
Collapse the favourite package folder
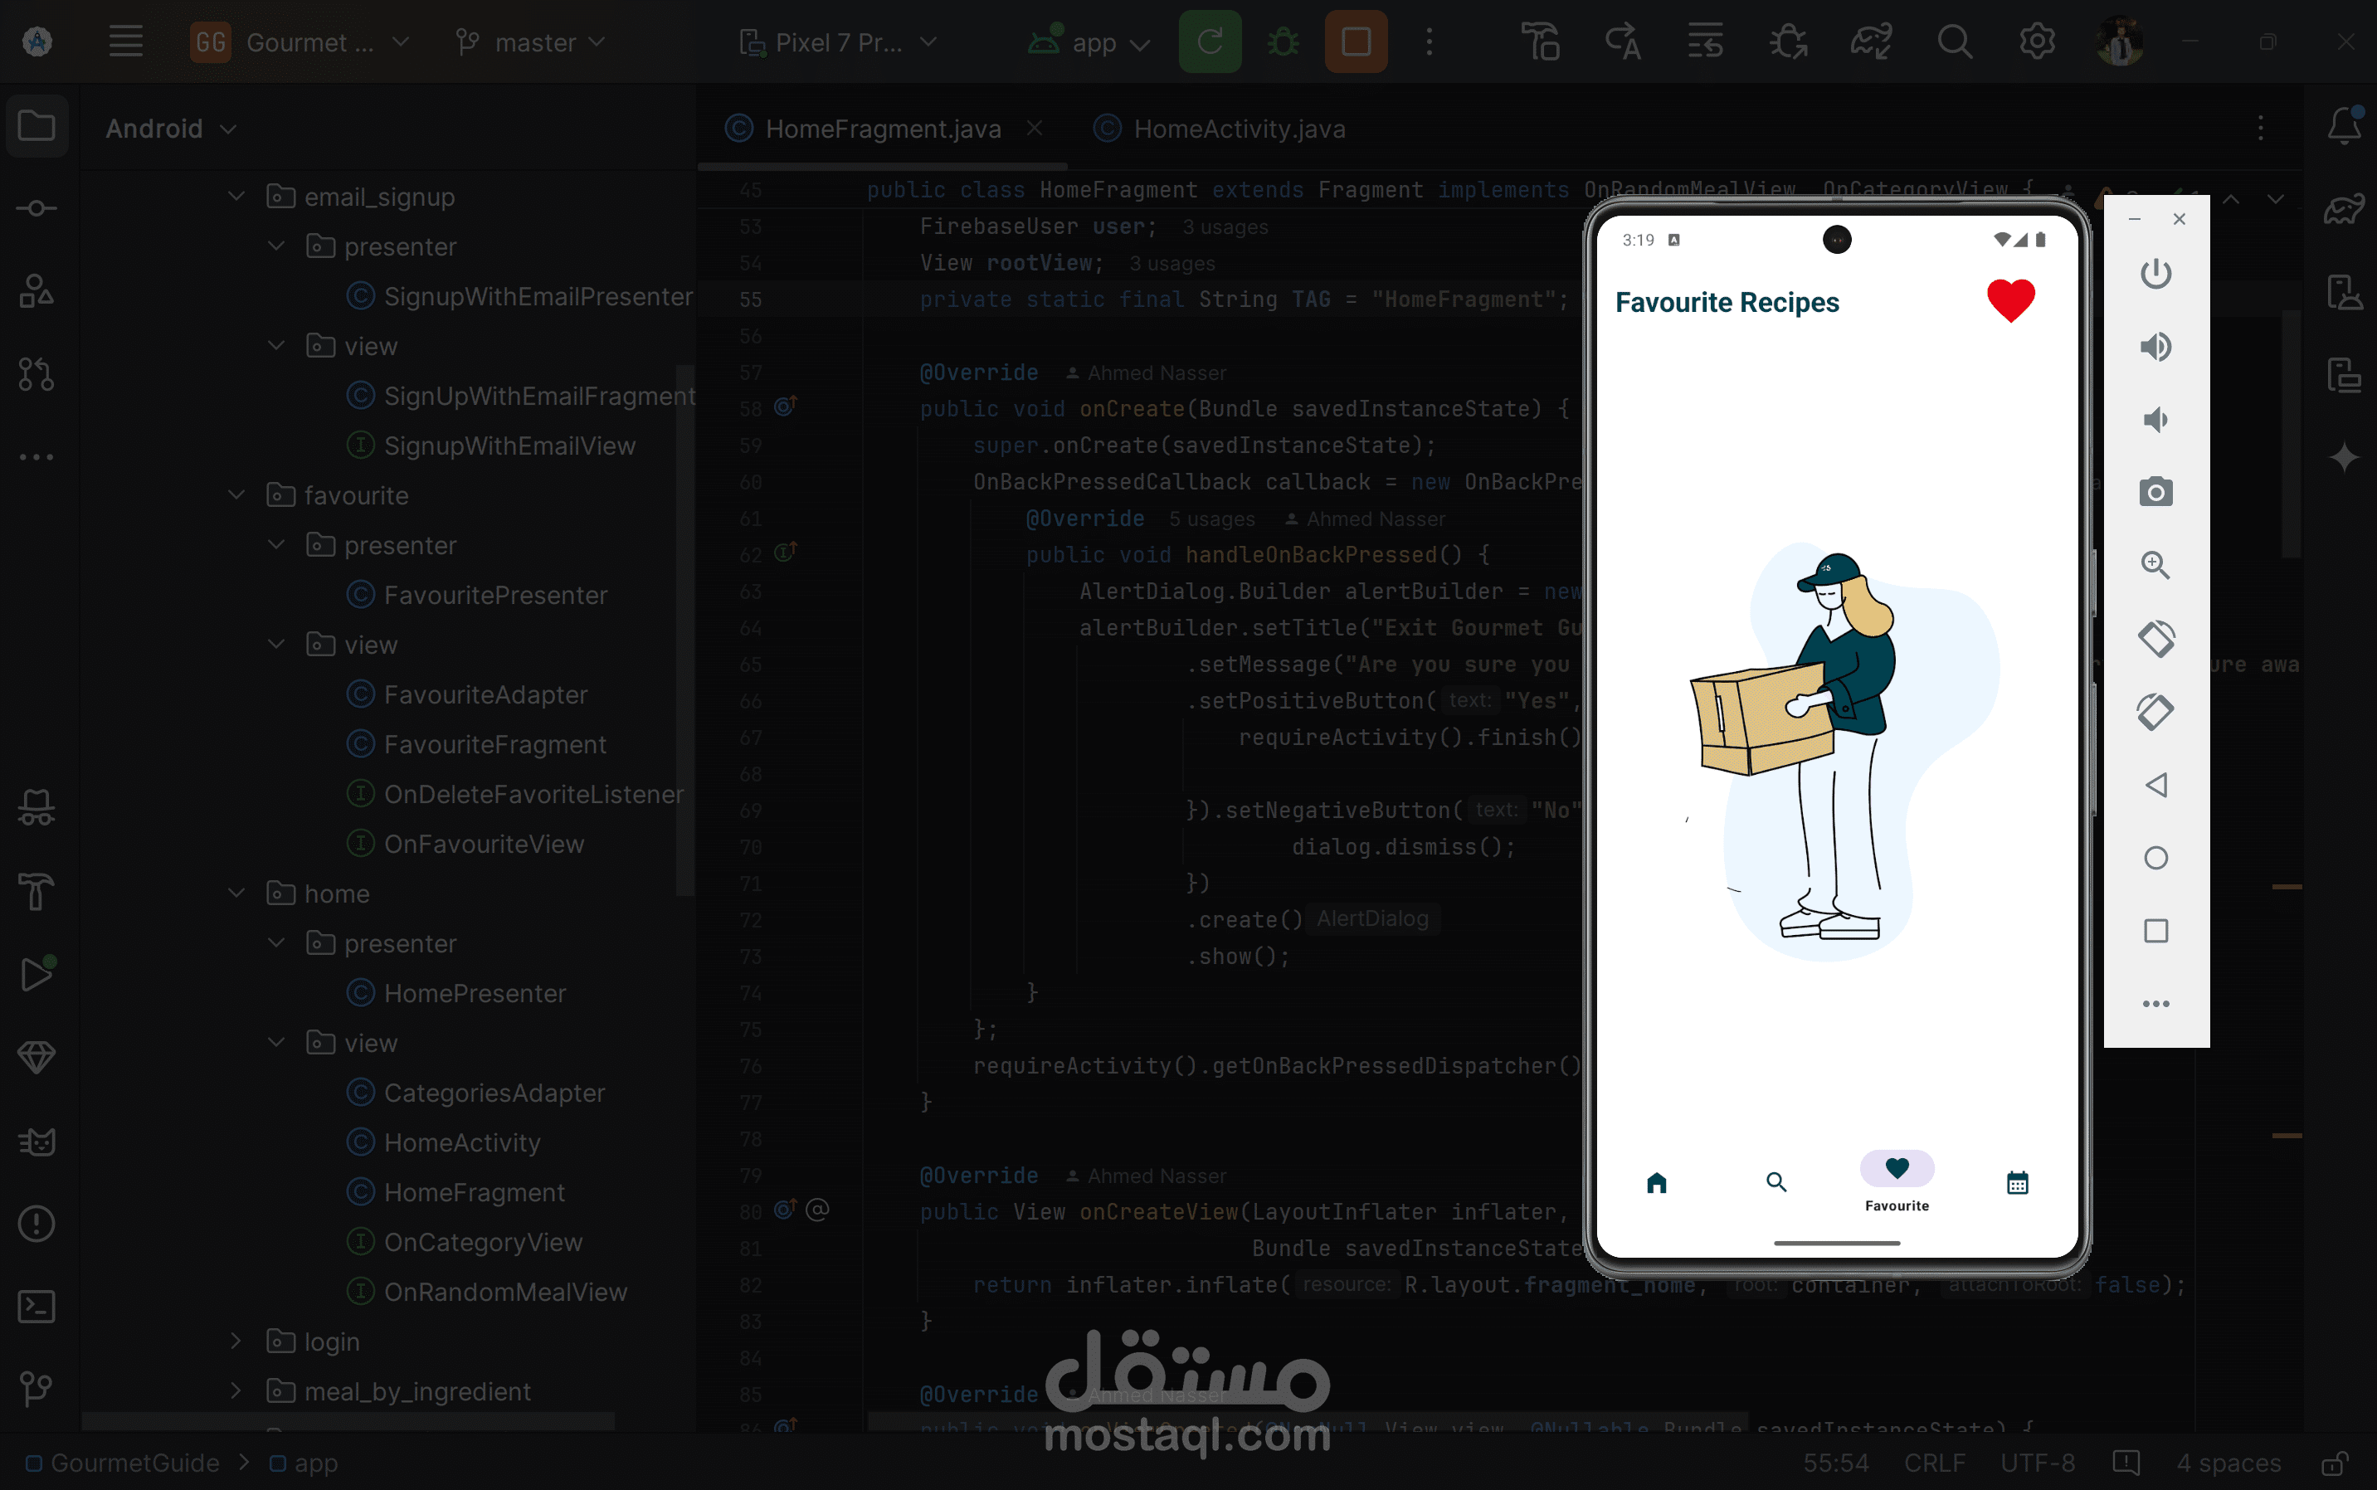pos(236,494)
